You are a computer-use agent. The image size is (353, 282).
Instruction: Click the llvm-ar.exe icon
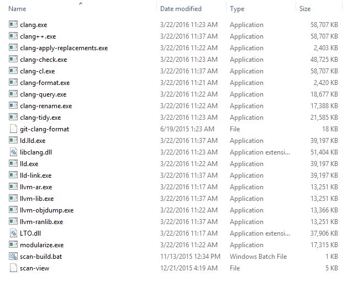[13, 187]
